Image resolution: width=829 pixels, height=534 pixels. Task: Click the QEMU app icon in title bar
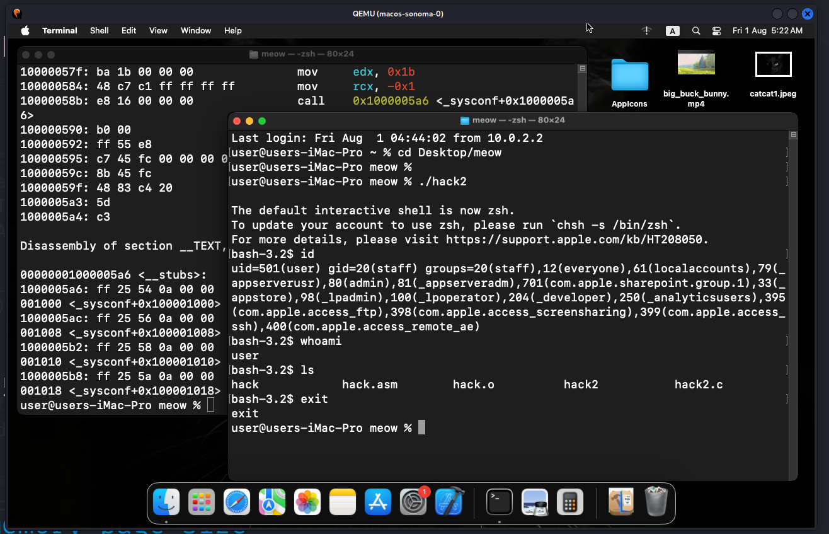(17, 13)
